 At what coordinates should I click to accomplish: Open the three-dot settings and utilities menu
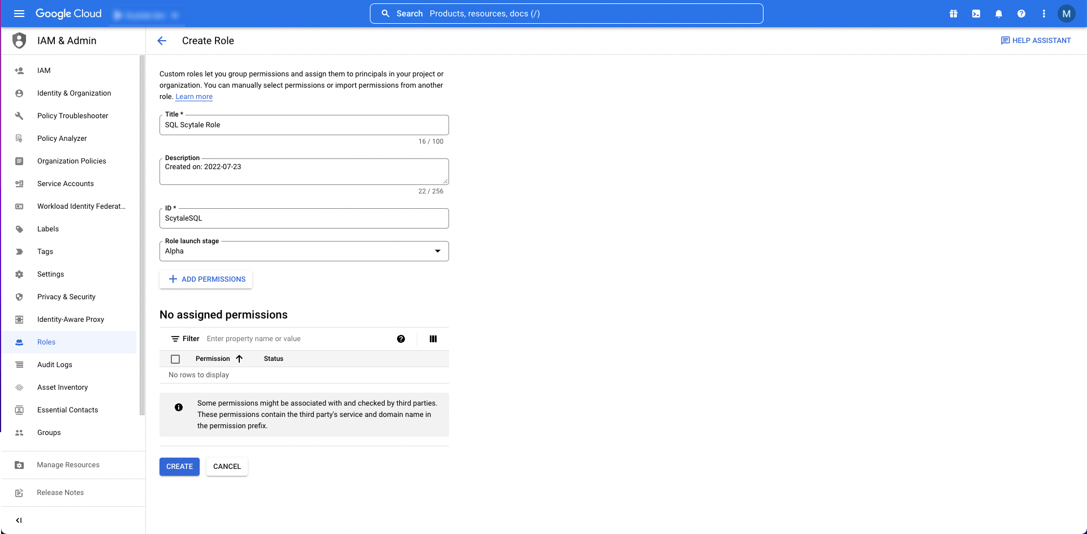[1044, 14]
